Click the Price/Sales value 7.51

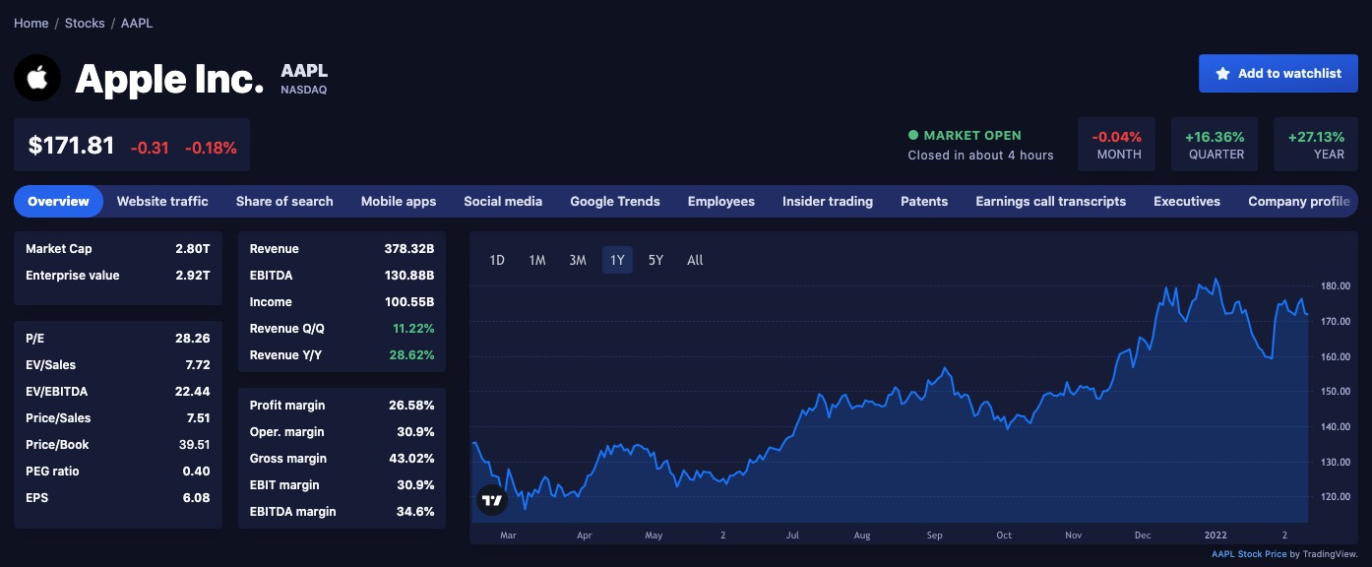198,418
